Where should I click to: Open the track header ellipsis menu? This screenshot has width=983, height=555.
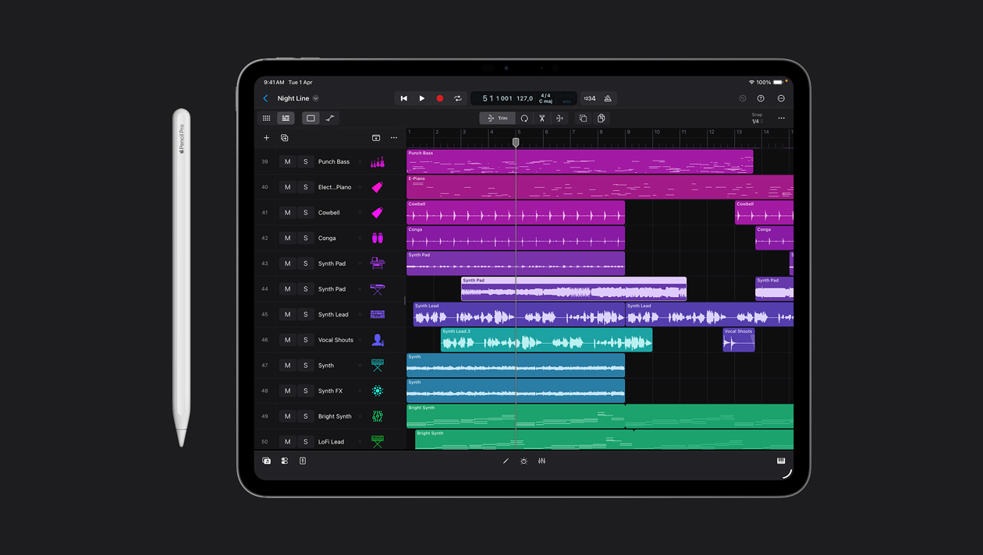(x=394, y=137)
